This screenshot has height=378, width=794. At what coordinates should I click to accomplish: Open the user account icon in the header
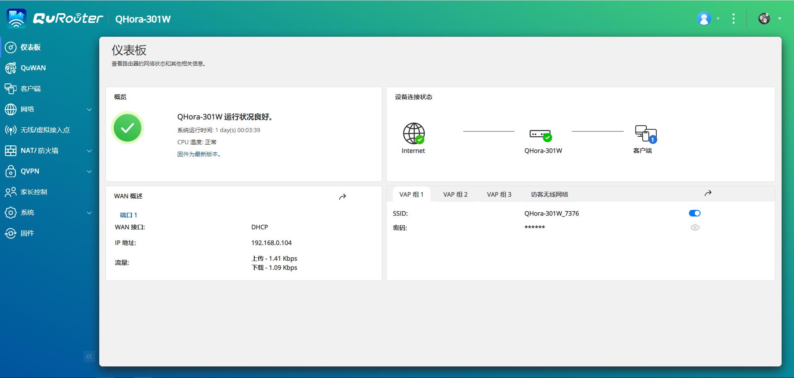pos(704,18)
